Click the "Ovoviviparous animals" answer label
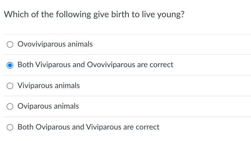The image size is (251, 141). point(55,44)
